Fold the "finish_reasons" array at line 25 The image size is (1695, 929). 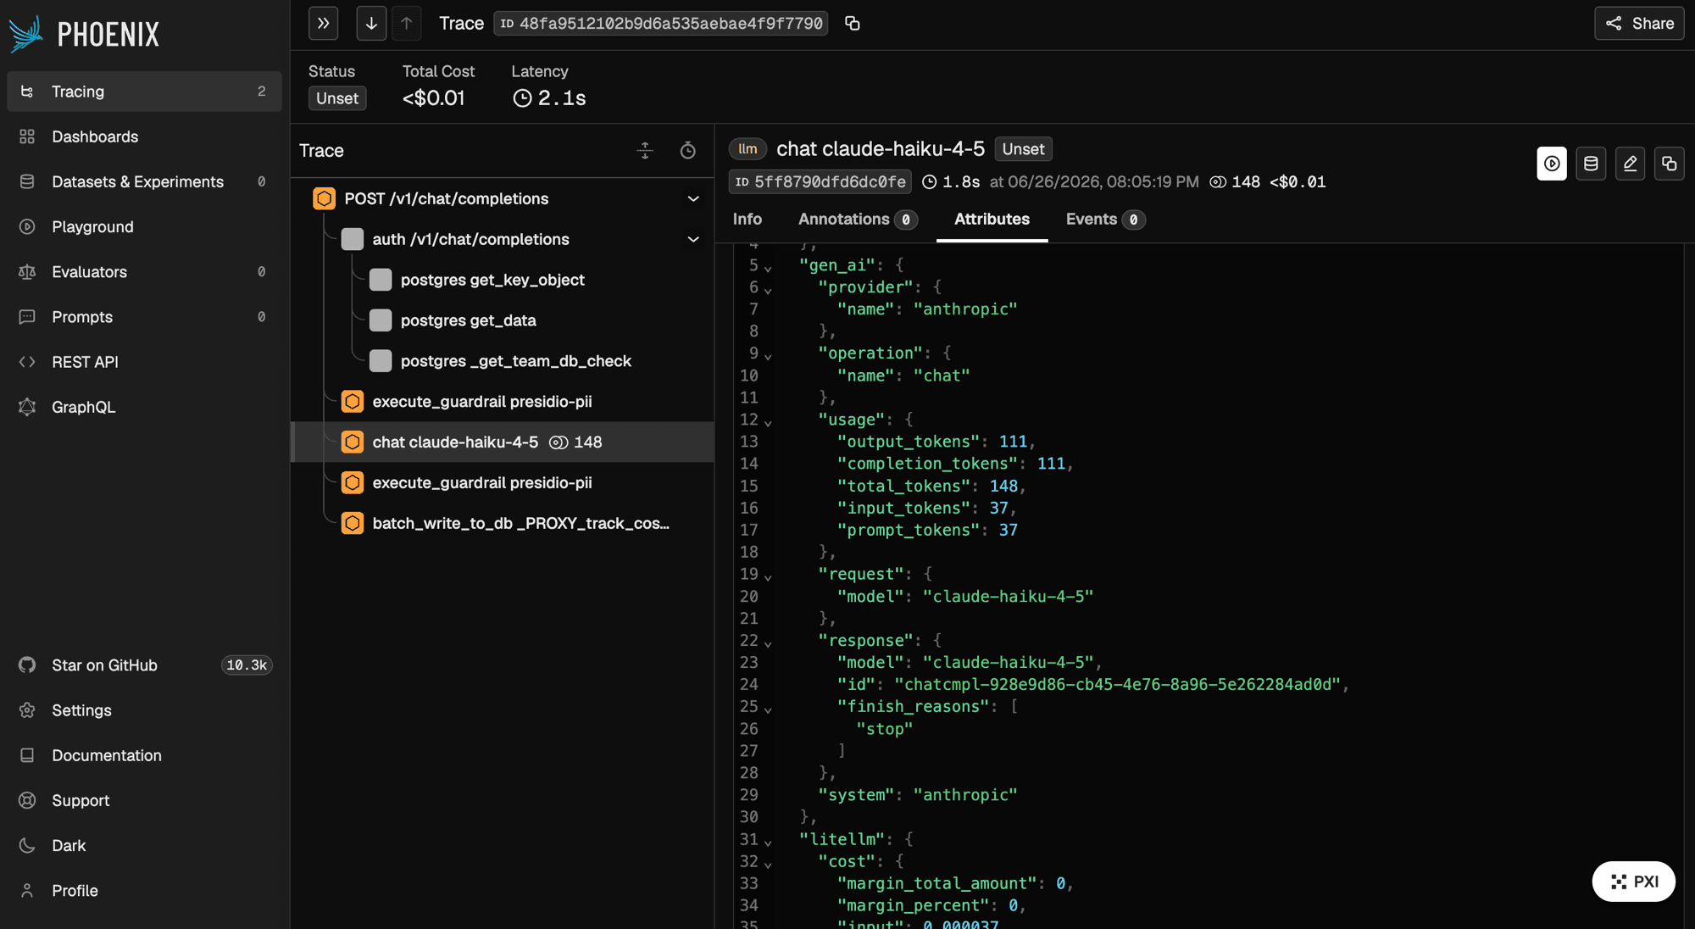point(768,709)
